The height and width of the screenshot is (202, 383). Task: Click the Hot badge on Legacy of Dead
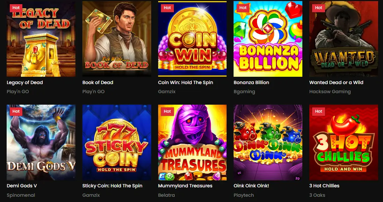[x=15, y=8]
